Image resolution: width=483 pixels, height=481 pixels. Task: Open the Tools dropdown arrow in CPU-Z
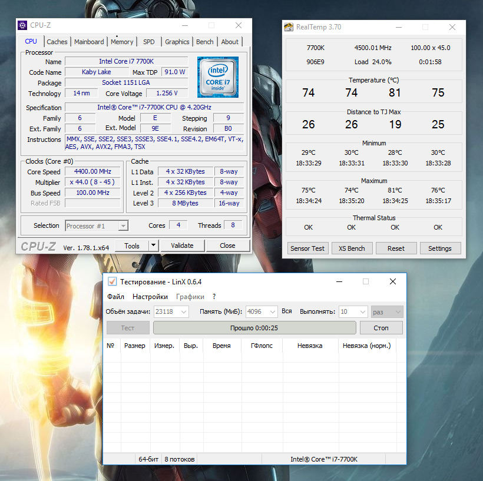tap(153, 246)
